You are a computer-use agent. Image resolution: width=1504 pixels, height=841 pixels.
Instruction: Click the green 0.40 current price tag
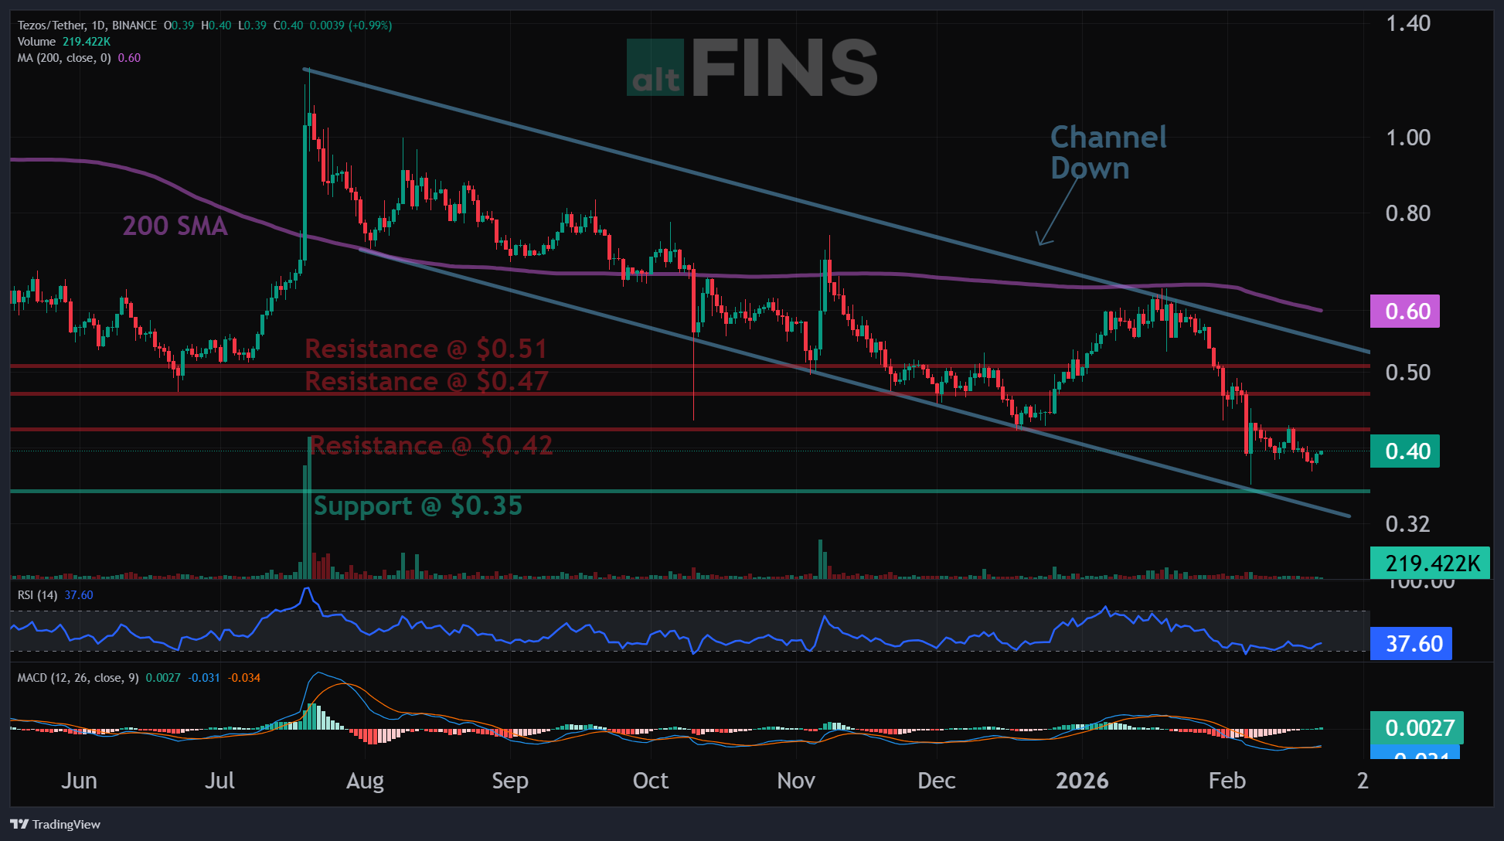1404,451
